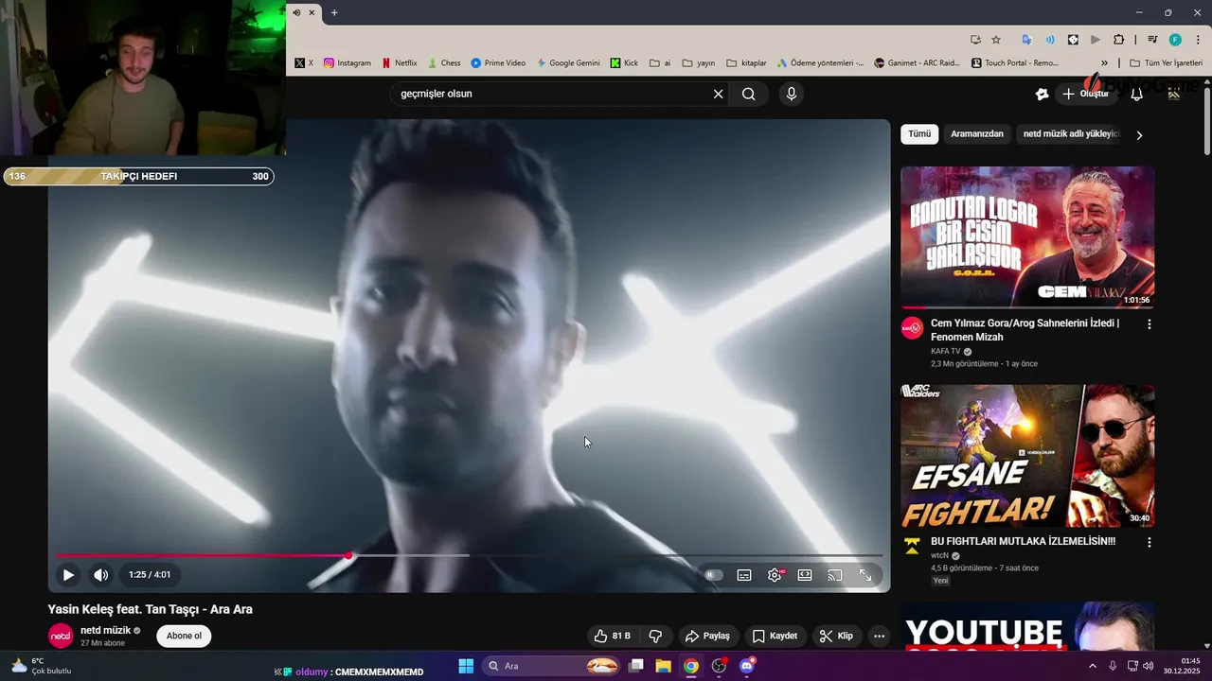The image size is (1212, 681).
Task: Expand the kitaplar bookmark folder
Action: [746, 62]
